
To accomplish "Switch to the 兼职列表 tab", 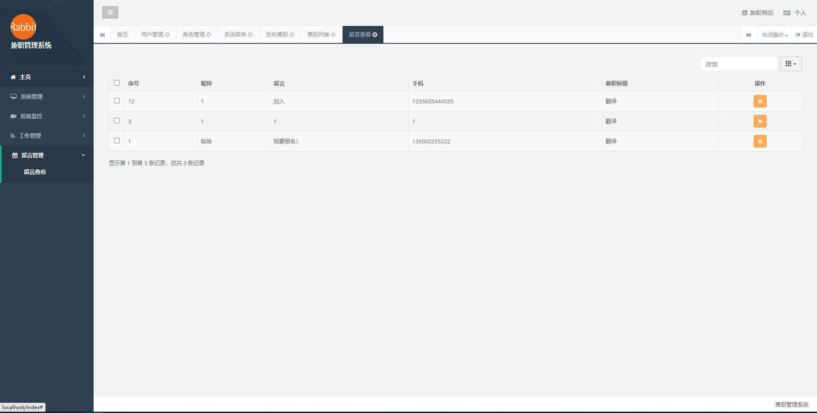I will tap(318, 34).
